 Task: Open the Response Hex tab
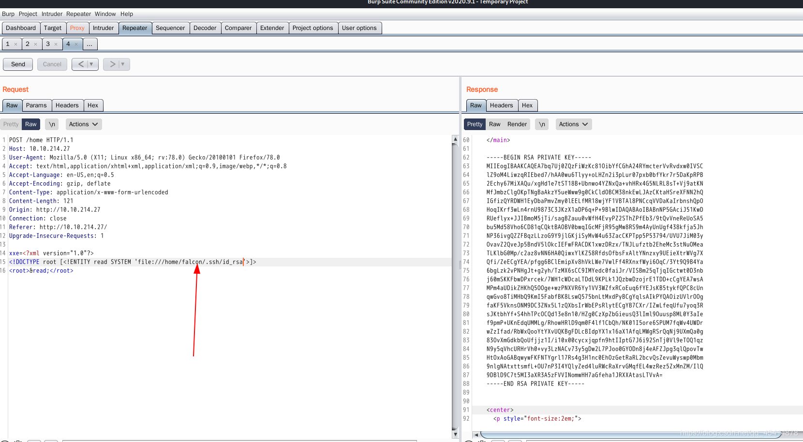[x=528, y=105]
